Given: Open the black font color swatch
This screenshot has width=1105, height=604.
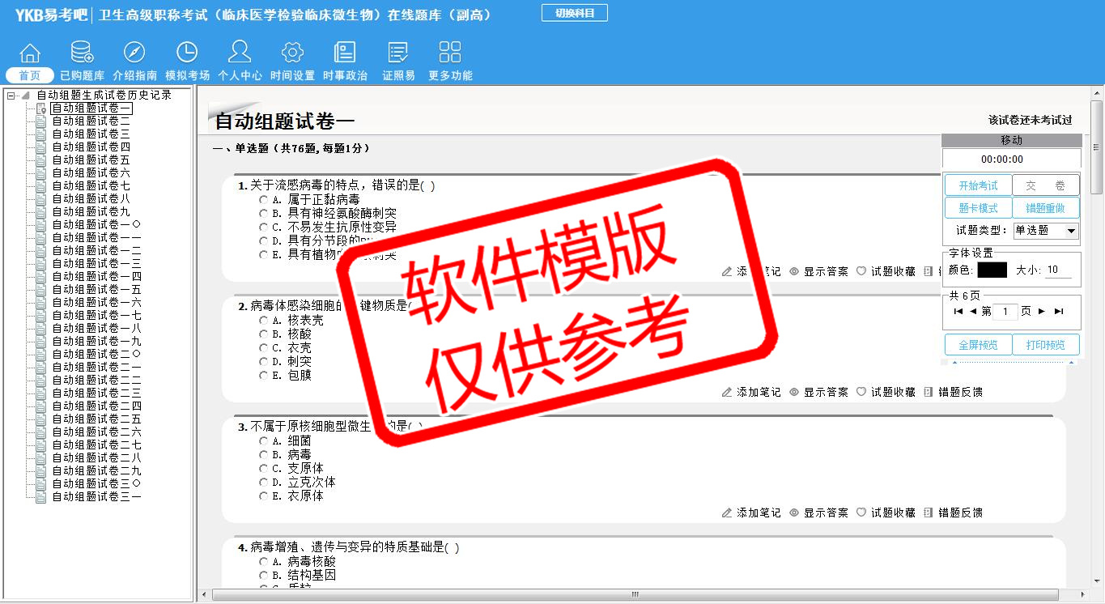Looking at the screenshot, I should pyautogui.click(x=992, y=270).
